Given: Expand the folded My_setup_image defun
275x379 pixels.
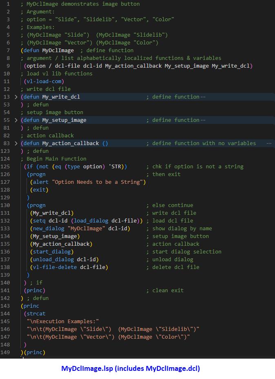Looking at the screenshot, I should (16, 120).
